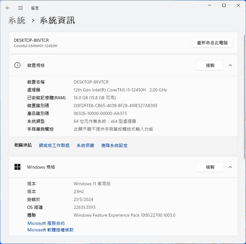246x244 pixels.
Task: Select OS build 22631.3593
Action: [85, 207]
